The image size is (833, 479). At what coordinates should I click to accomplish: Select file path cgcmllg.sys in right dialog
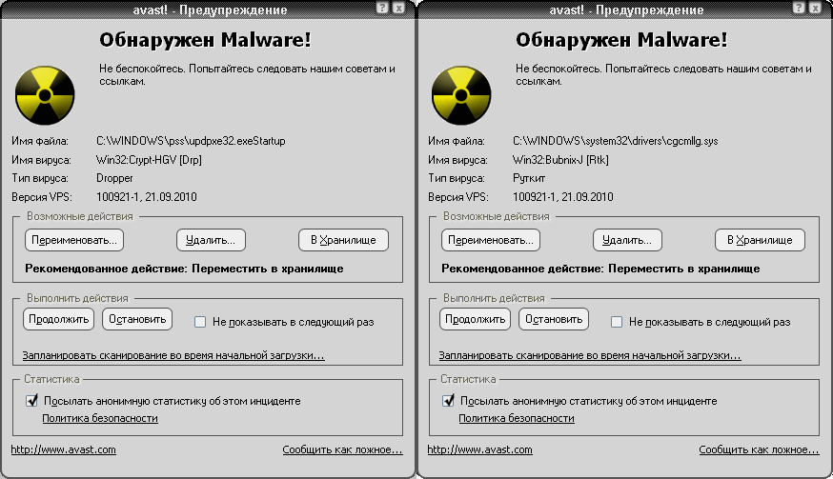(615, 141)
